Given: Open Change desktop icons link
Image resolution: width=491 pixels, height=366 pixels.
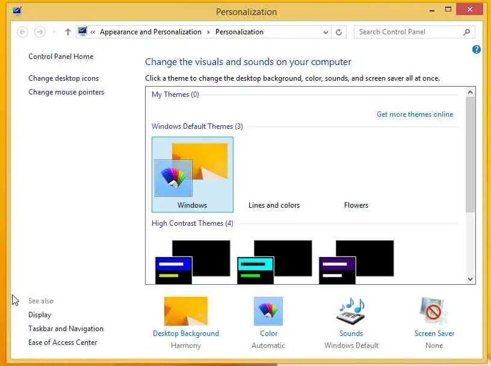Looking at the screenshot, I should coord(63,78).
